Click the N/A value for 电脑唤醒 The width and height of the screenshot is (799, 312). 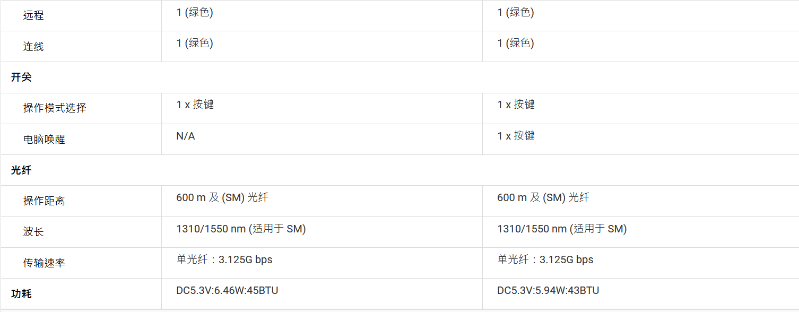[x=186, y=136]
